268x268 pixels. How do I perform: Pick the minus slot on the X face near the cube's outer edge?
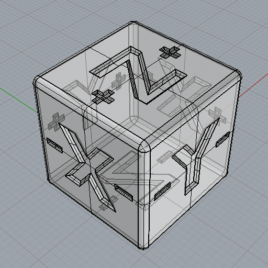coord(54,145)
